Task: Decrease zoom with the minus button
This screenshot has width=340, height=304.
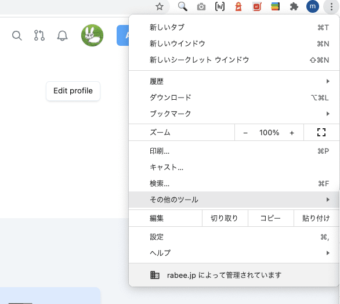Action: 245,133
